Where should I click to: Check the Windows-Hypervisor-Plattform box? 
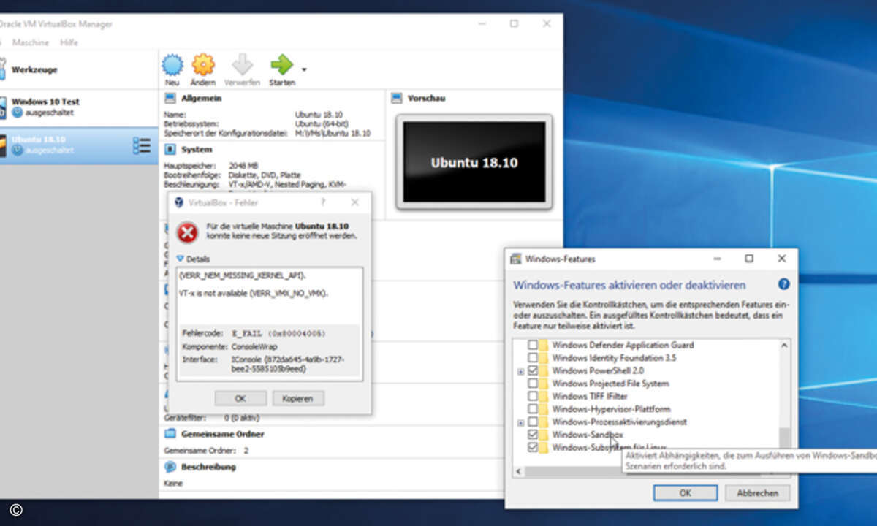tap(532, 409)
